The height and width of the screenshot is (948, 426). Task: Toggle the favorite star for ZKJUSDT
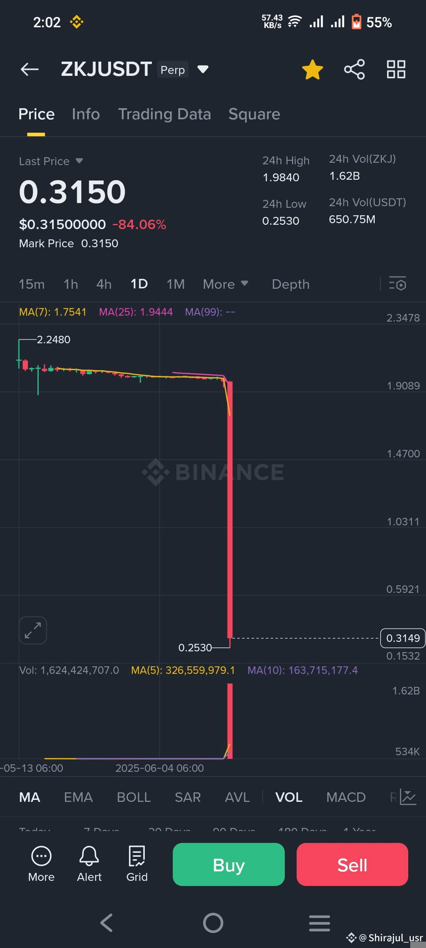click(312, 70)
